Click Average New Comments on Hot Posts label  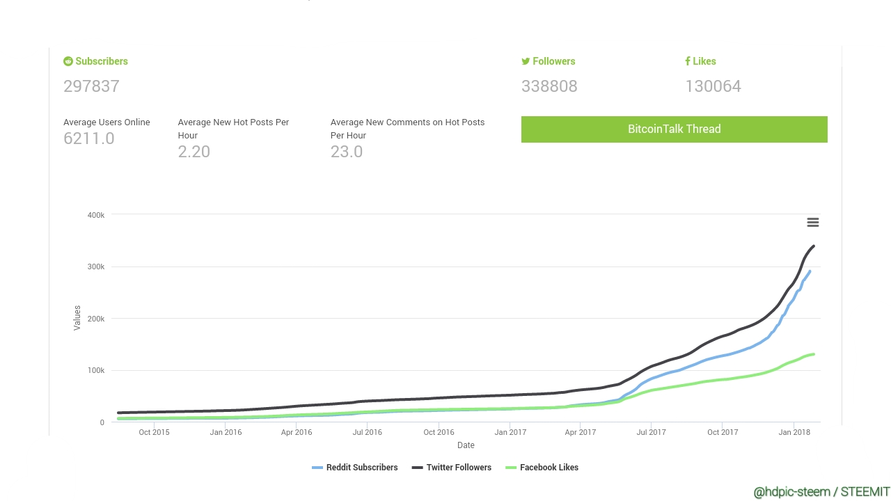[407, 129]
